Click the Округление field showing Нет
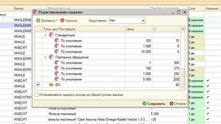The image size is (221, 124). pos(125,21)
